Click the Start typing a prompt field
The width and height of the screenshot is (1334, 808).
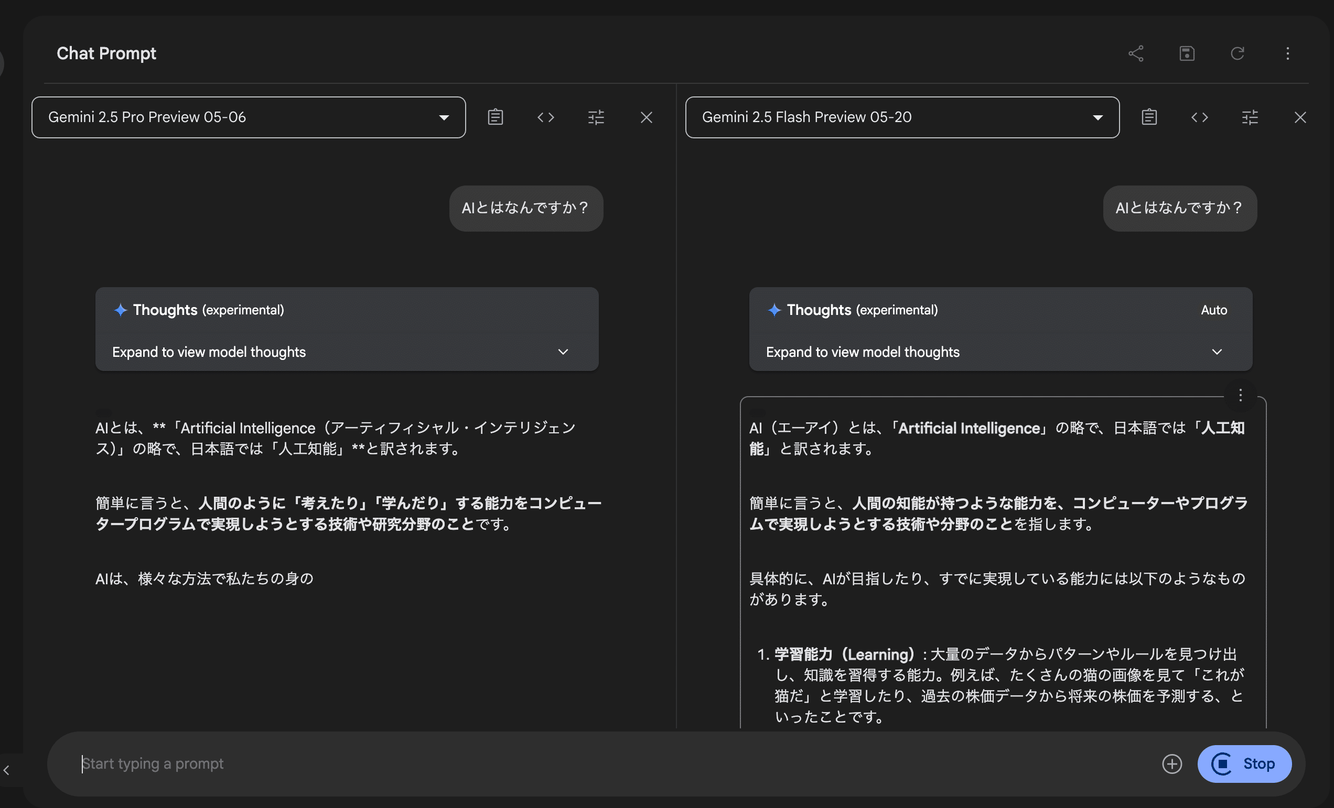click(x=596, y=763)
